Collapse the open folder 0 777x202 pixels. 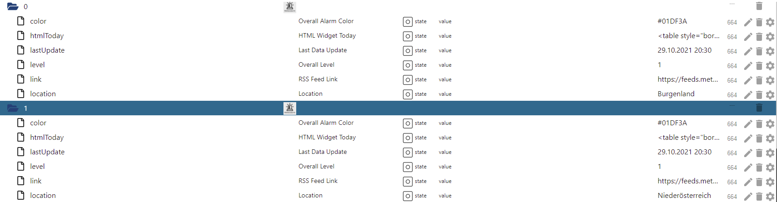pos(13,7)
